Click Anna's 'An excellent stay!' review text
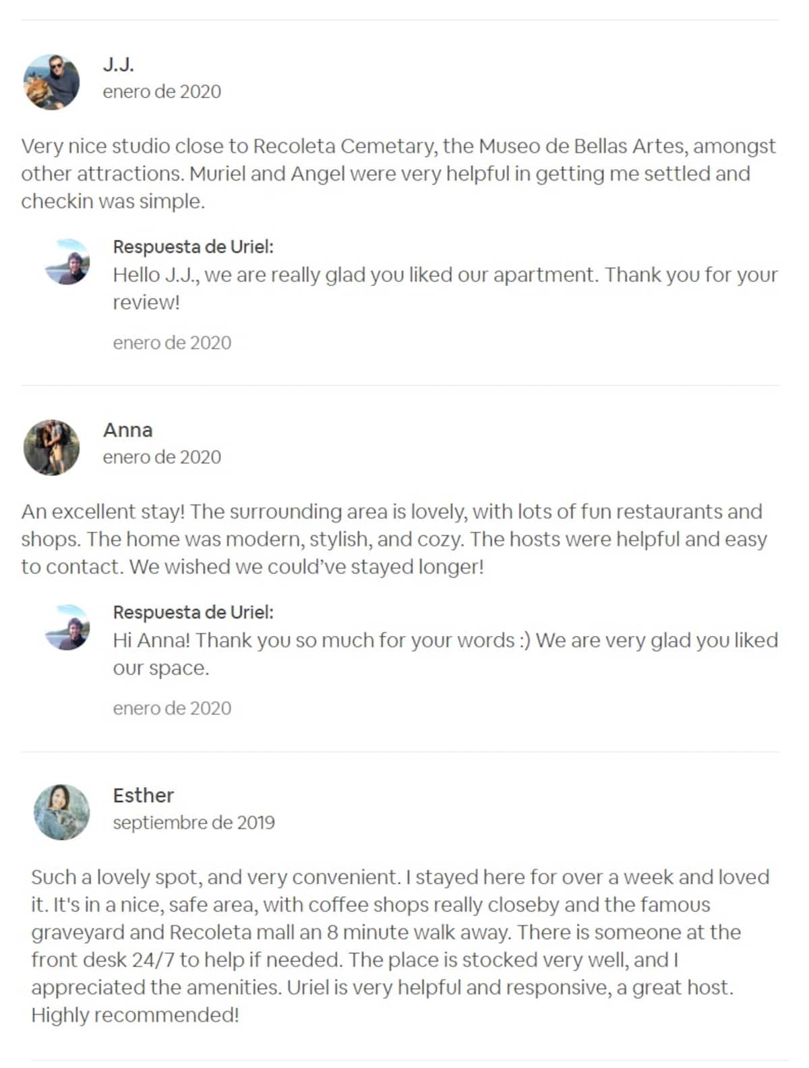Screen dimensions: 809x1068 coord(394,539)
